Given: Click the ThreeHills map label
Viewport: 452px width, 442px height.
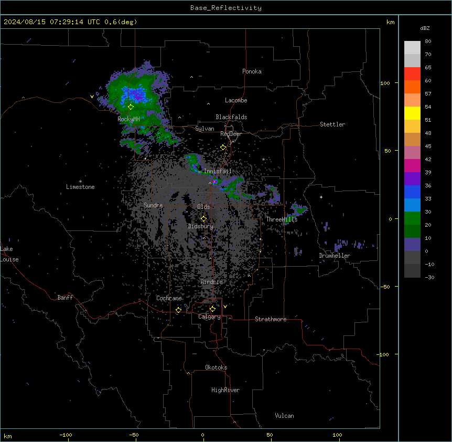Looking at the screenshot, I should pos(282,219).
